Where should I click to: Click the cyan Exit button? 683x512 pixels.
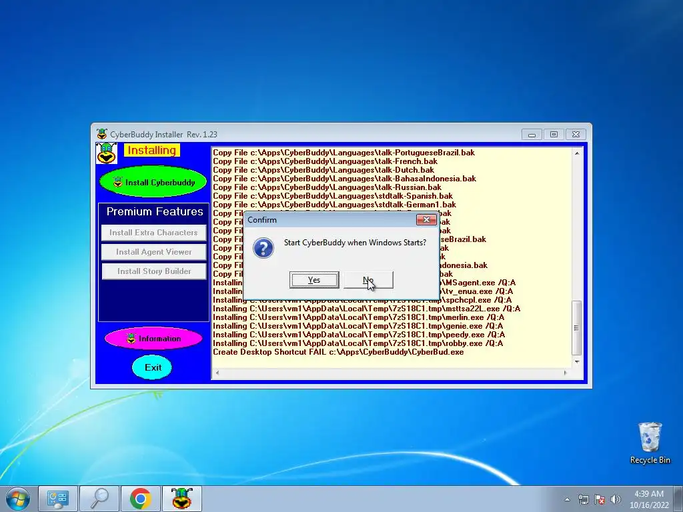tap(153, 367)
